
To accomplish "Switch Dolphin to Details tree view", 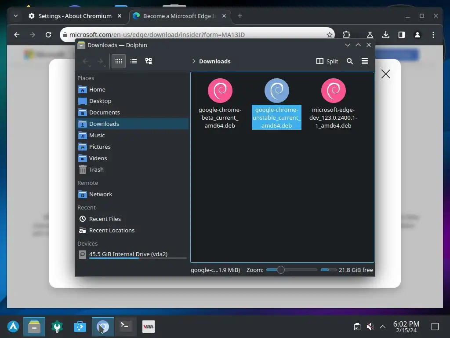I will coord(149,61).
